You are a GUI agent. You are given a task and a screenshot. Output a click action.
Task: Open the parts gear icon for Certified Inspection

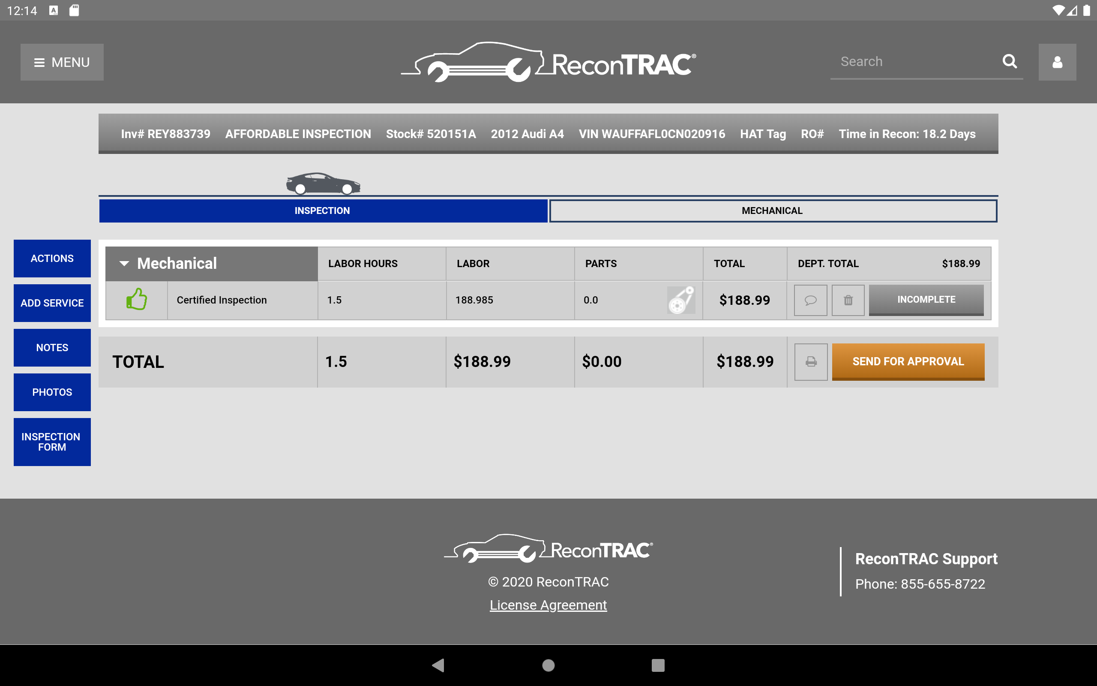click(x=681, y=300)
